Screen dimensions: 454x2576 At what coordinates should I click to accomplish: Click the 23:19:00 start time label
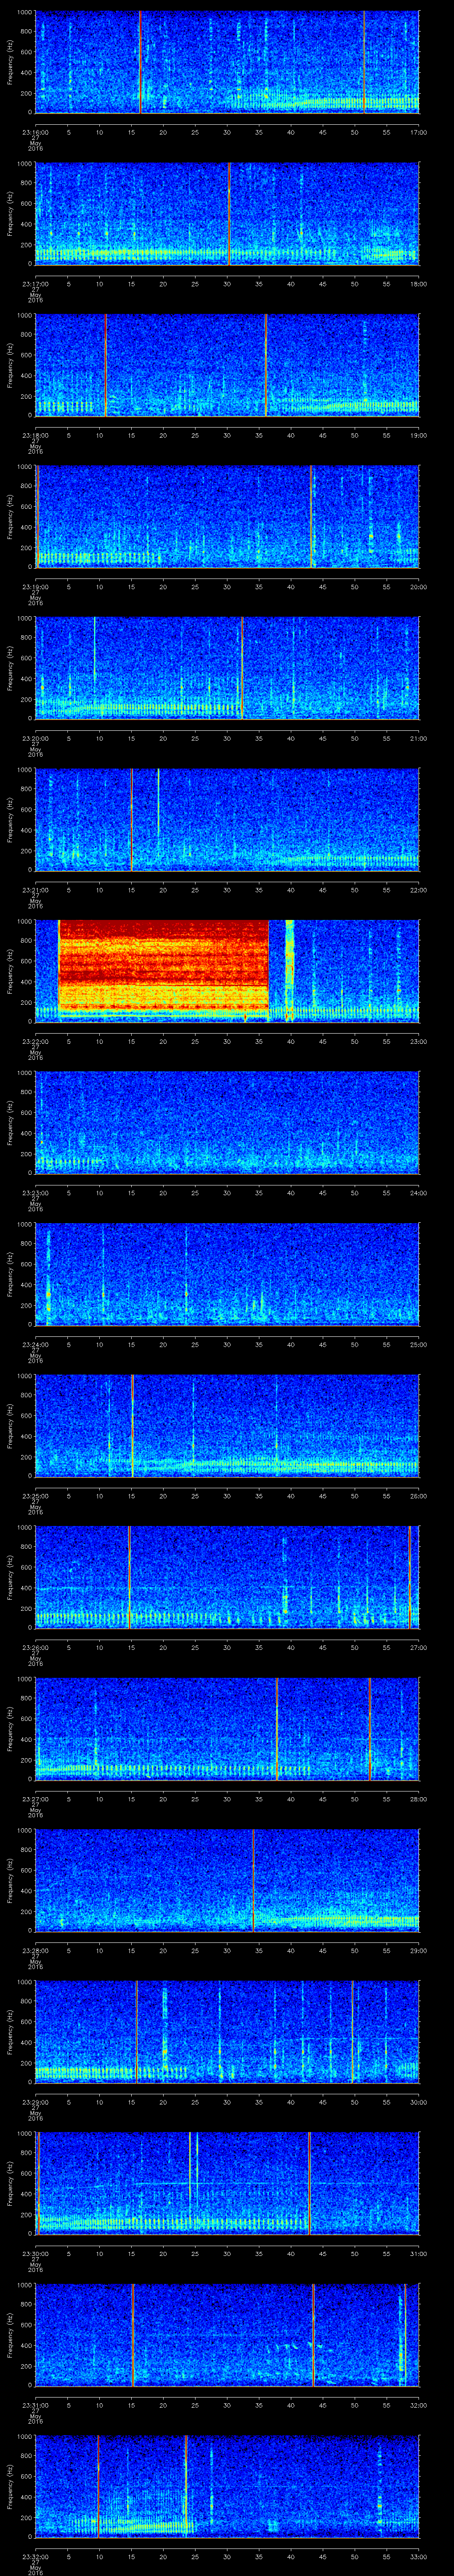[36, 587]
